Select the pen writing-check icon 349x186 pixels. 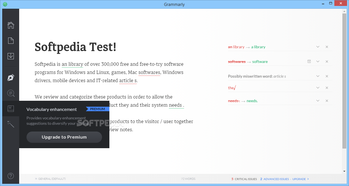pyautogui.click(x=11, y=78)
